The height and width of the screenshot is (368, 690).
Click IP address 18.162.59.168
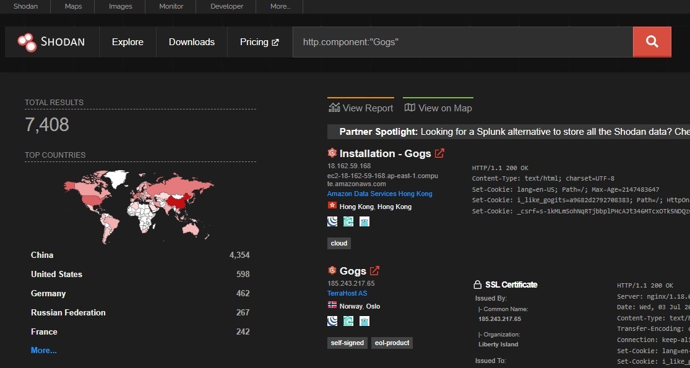(349, 166)
